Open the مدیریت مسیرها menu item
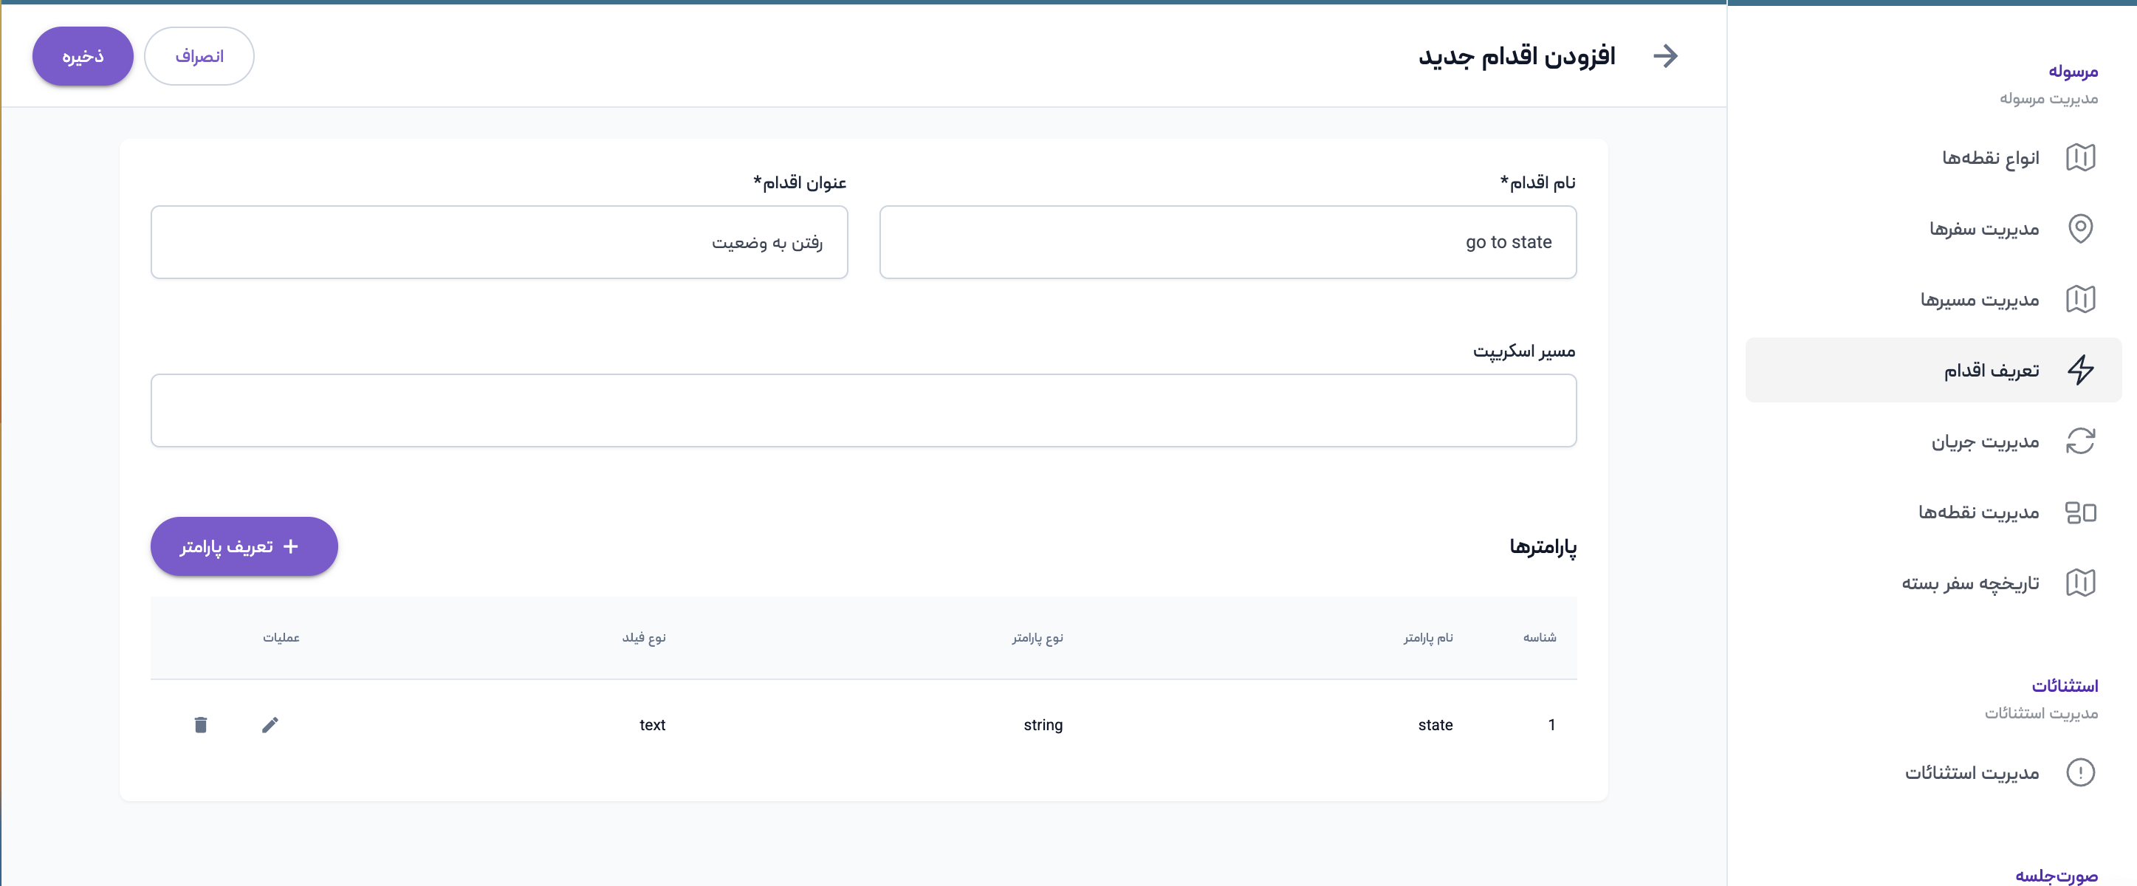 [x=1980, y=300]
